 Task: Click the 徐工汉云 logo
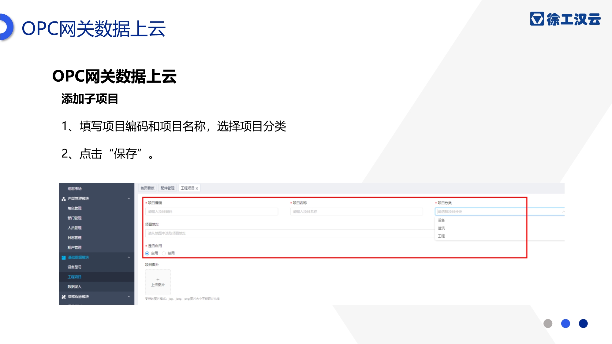tap(565, 19)
